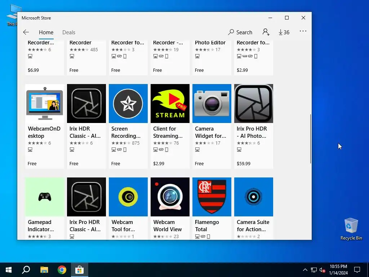Open the $59.99 Irix Pro HDR icon

254,104
